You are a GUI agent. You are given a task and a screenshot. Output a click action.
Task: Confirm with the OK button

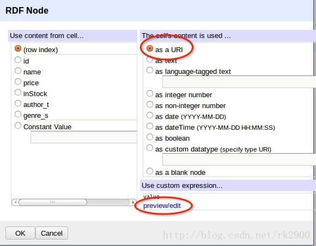click(20, 233)
